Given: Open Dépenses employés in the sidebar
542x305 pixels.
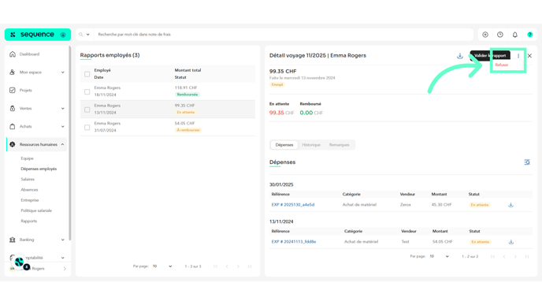Looking at the screenshot, I should pos(39,169).
